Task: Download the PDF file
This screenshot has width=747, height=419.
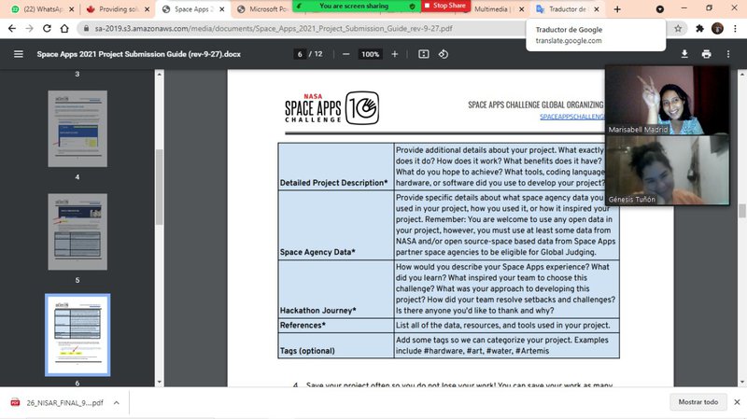Action: click(684, 54)
